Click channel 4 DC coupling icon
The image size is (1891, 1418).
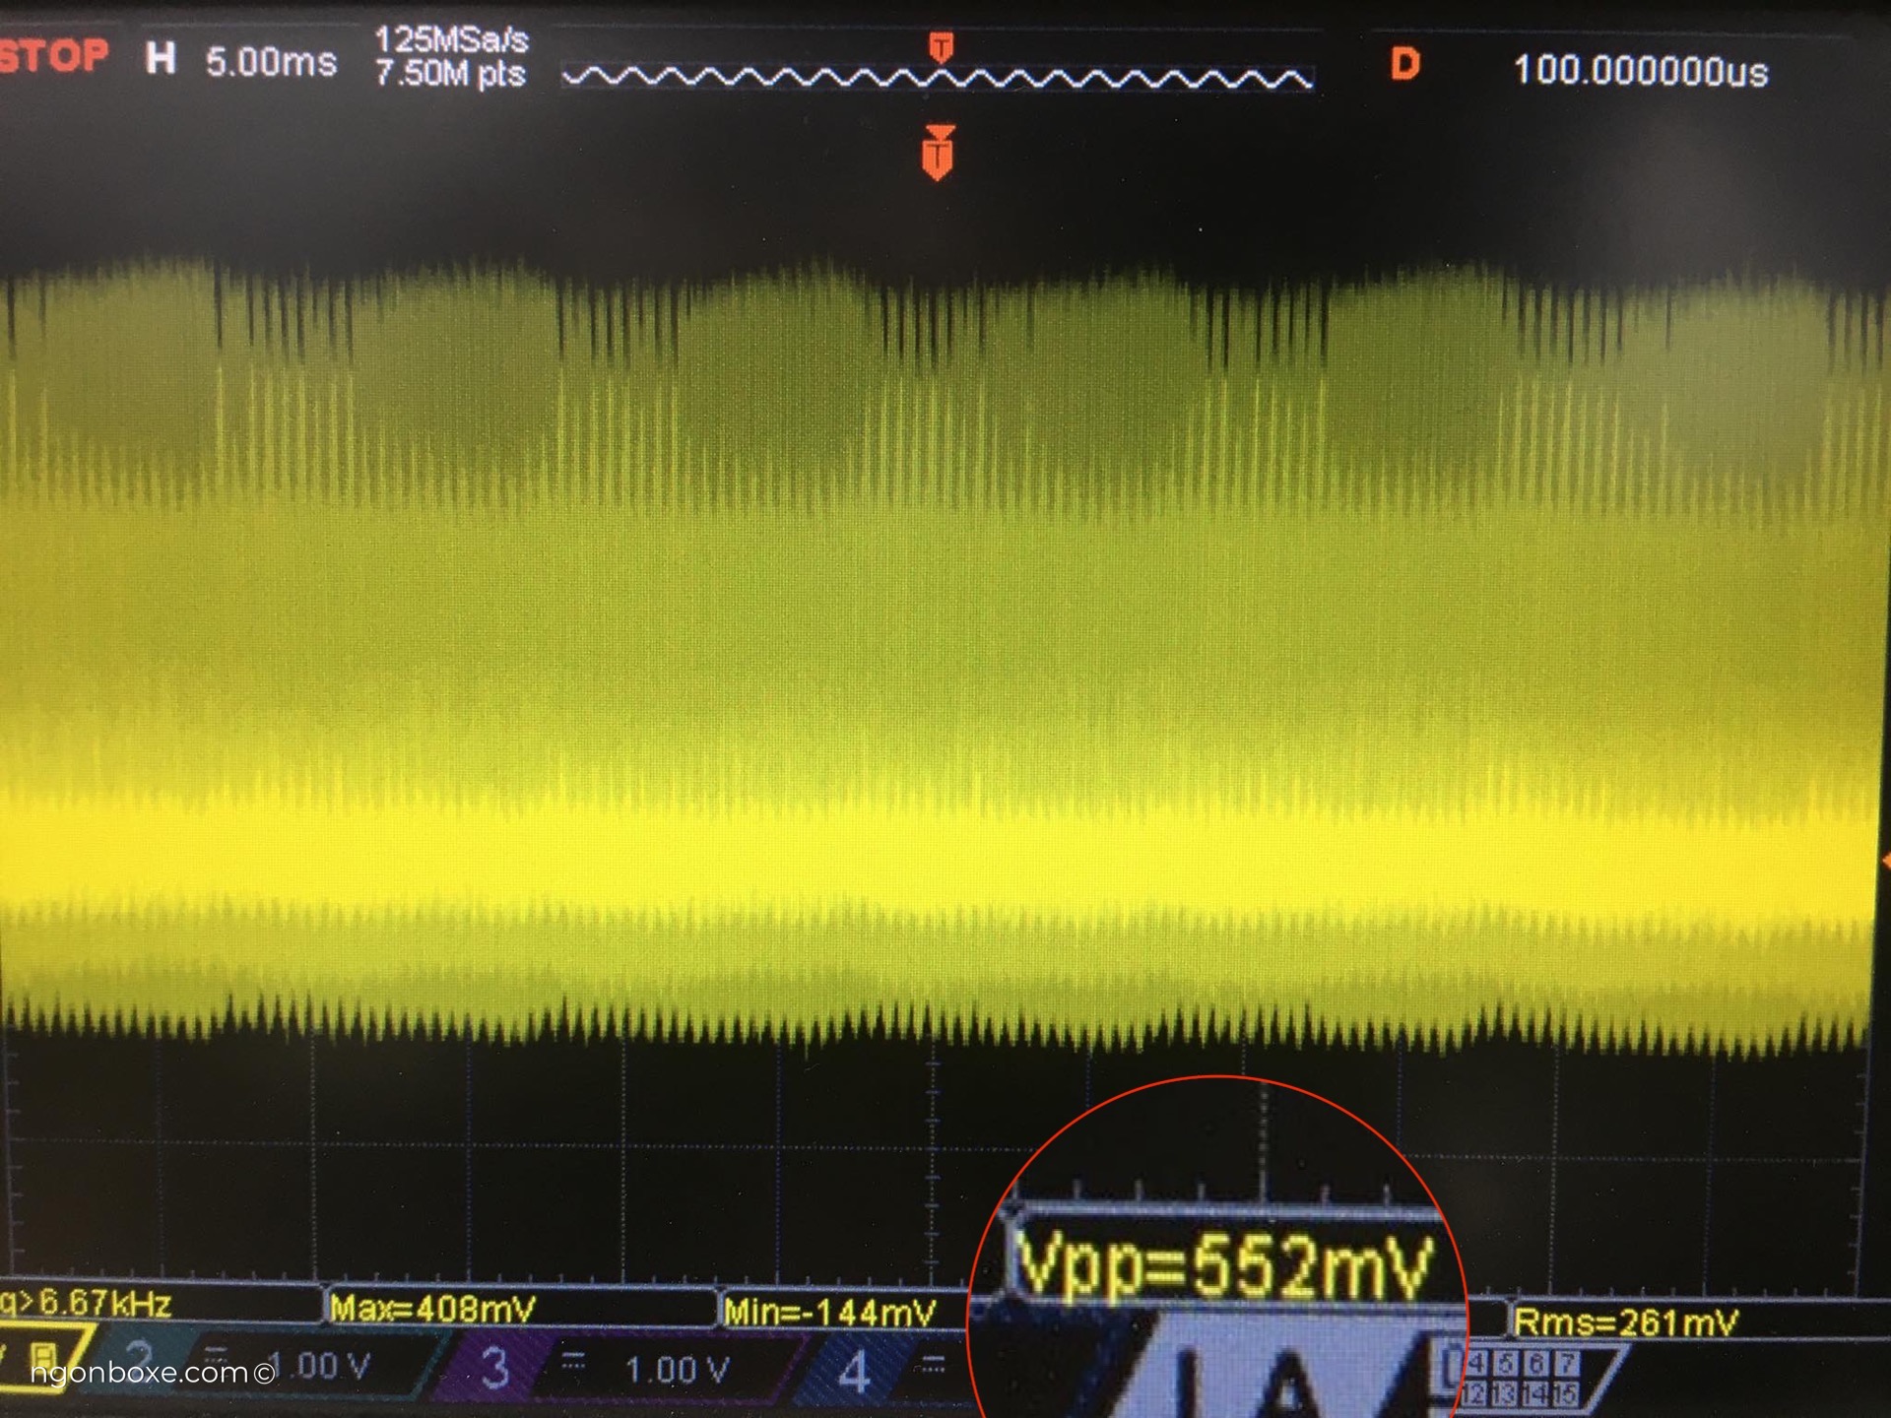click(x=932, y=1366)
